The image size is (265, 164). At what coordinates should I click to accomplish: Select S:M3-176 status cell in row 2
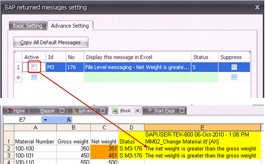(x=131, y=149)
